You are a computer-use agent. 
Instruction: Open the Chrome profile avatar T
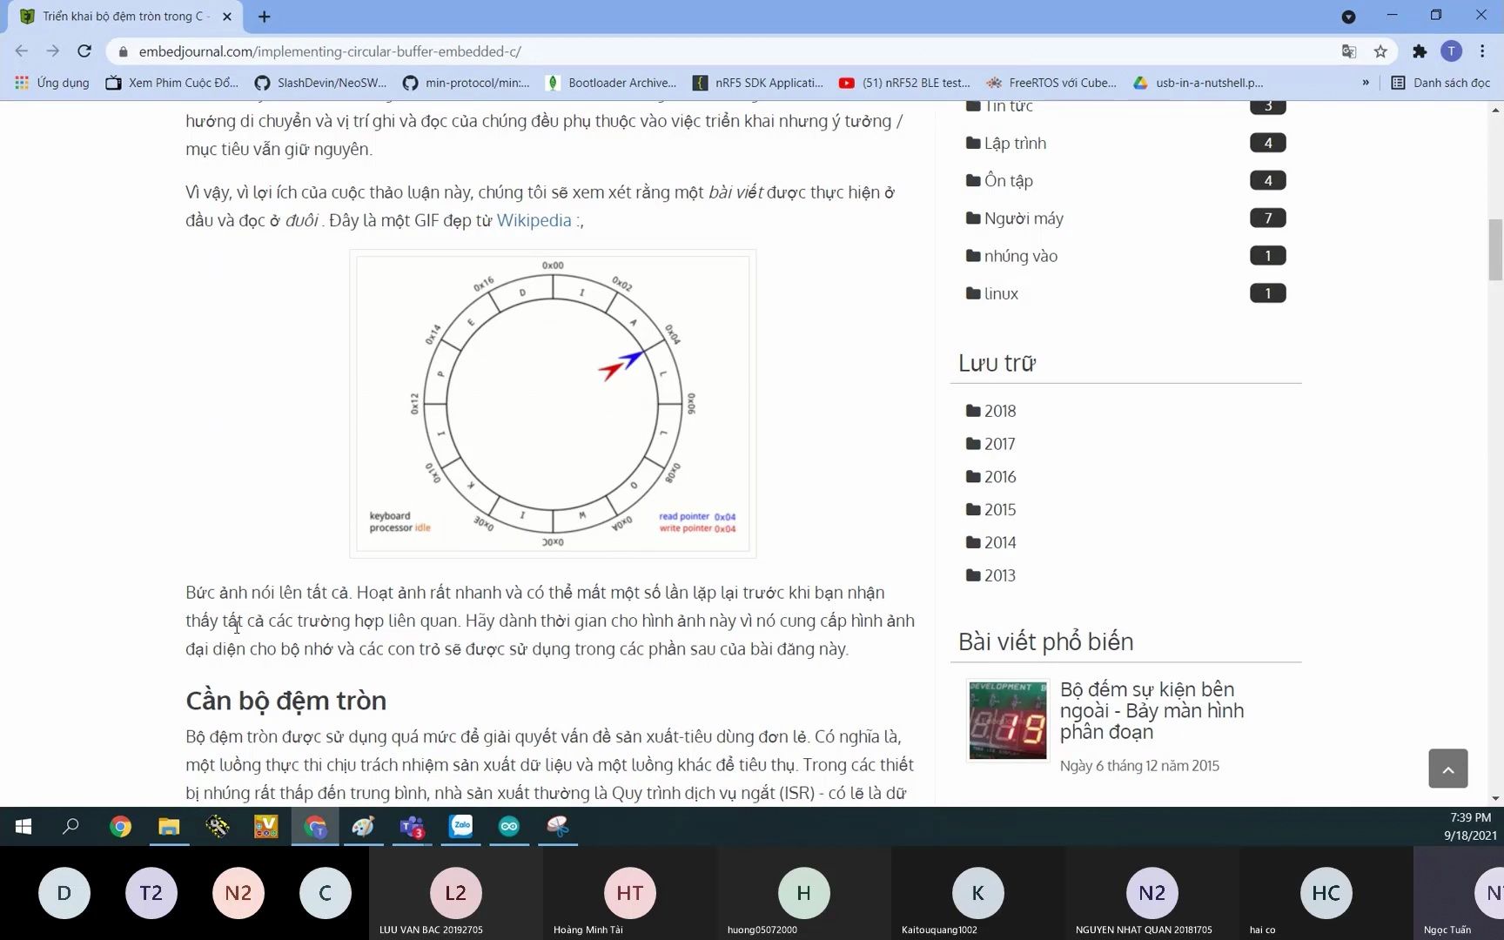pyautogui.click(x=1451, y=51)
